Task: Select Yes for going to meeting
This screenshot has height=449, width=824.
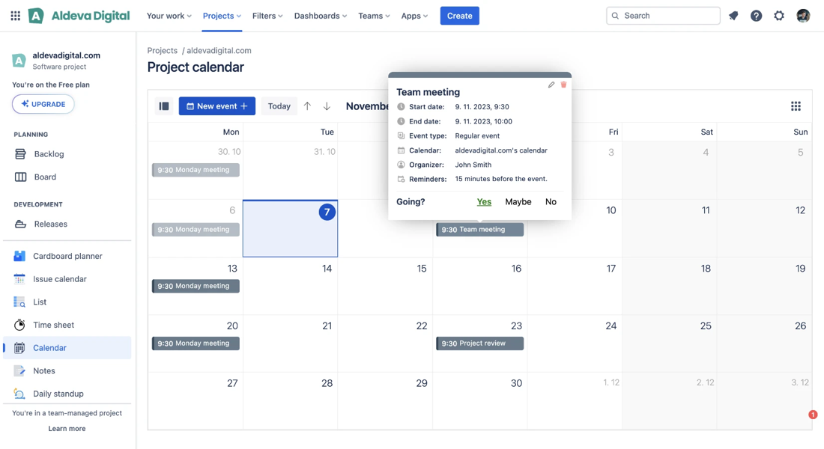Action: (x=484, y=202)
